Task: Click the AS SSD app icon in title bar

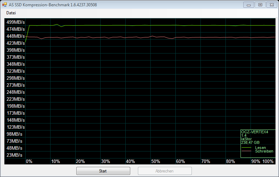Action: pos(5,5)
